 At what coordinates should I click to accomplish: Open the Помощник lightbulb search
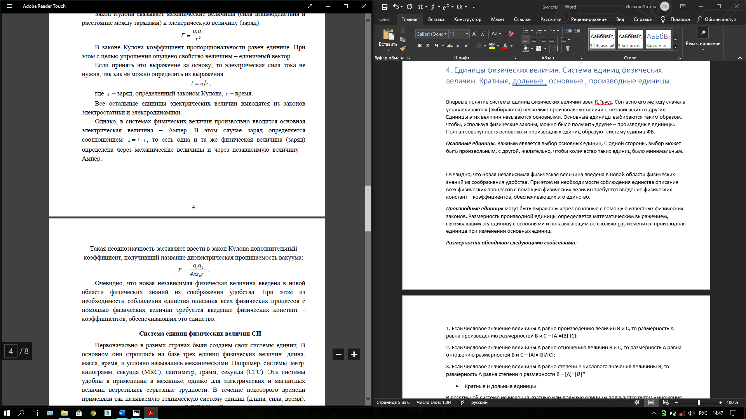(x=675, y=19)
